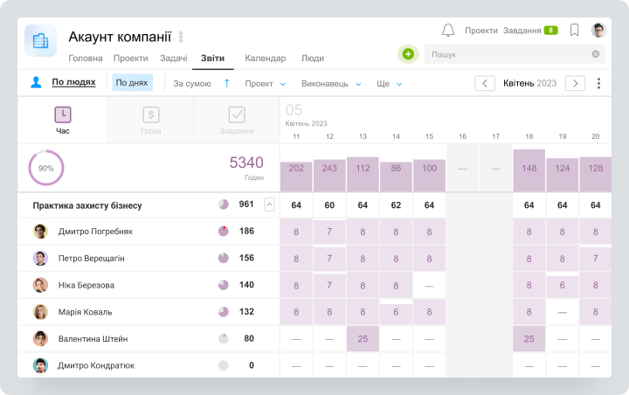The width and height of the screenshot is (629, 395).
Task: Collapse the Практика захисту бізнесу group
Action: (269, 204)
